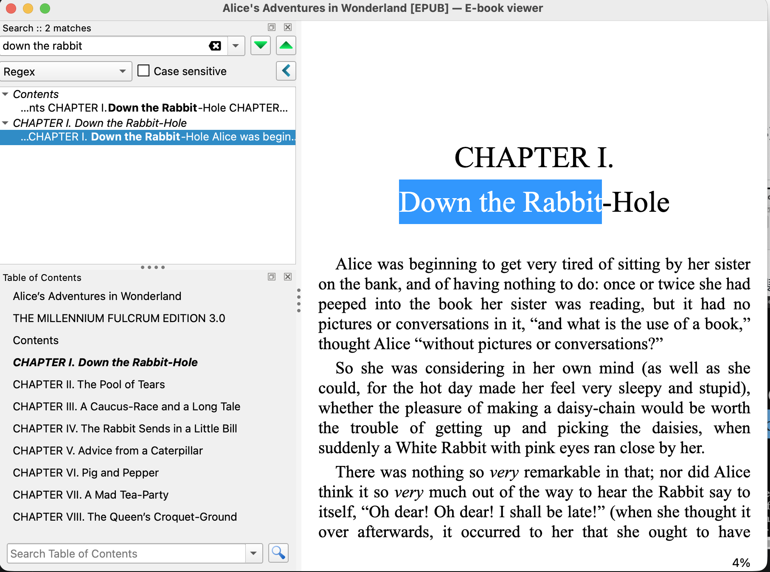This screenshot has width=770, height=572.
Task: Collapse the Contents results group
Action: click(6, 94)
